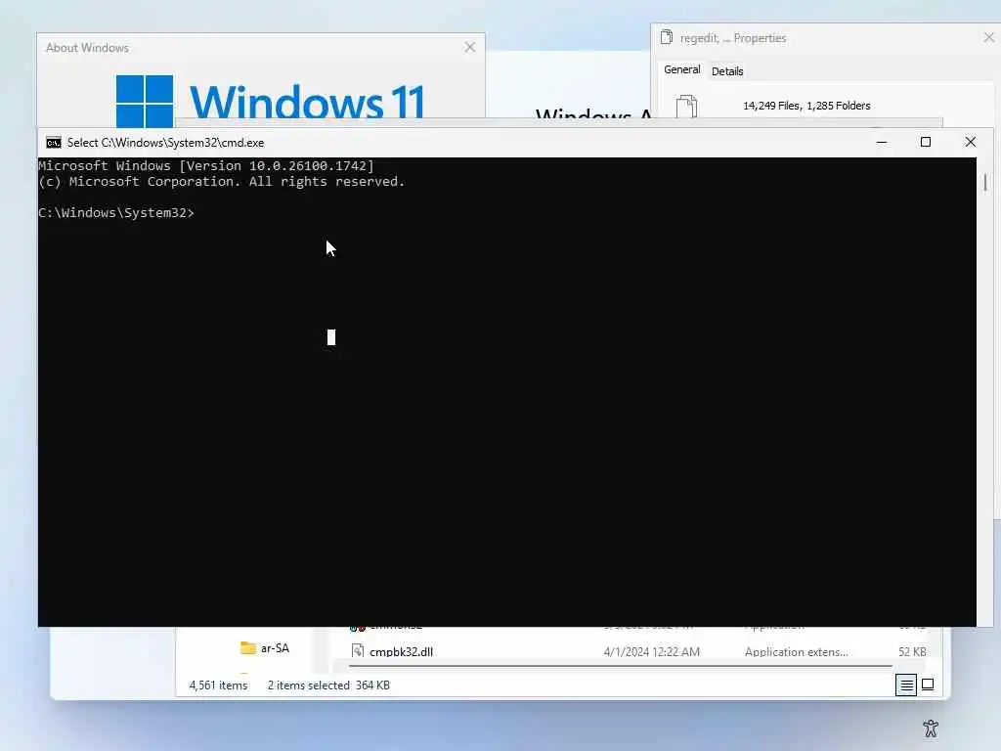Select General tab in regedit Properties

click(x=681, y=69)
